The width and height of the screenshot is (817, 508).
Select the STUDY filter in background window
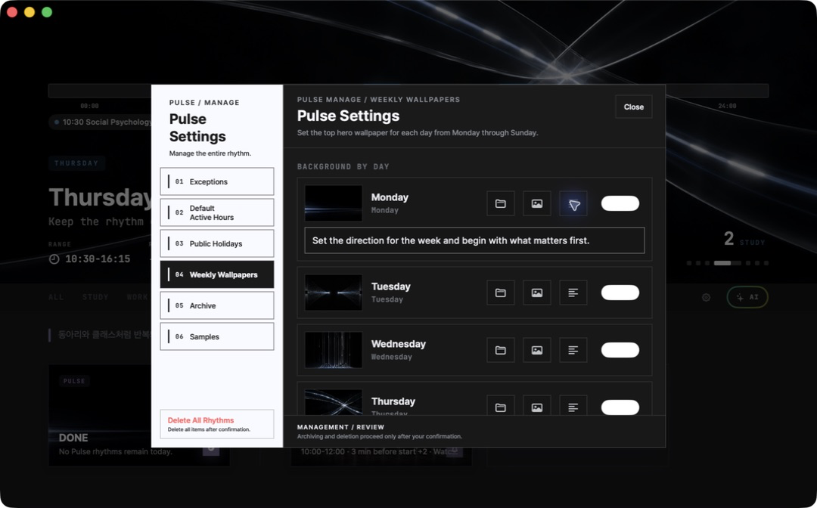[x=95, y=297]
